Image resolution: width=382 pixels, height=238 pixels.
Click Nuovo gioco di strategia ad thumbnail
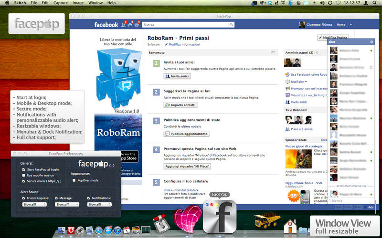(298, 159)
